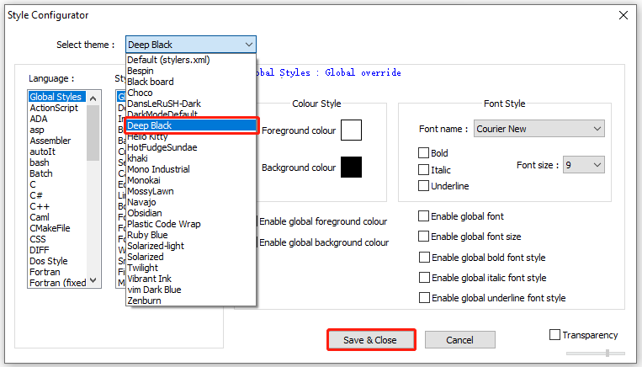This screenshot has width=642, height=367.
Task: Tick Enable global bold font style
Action: (424, 258)
